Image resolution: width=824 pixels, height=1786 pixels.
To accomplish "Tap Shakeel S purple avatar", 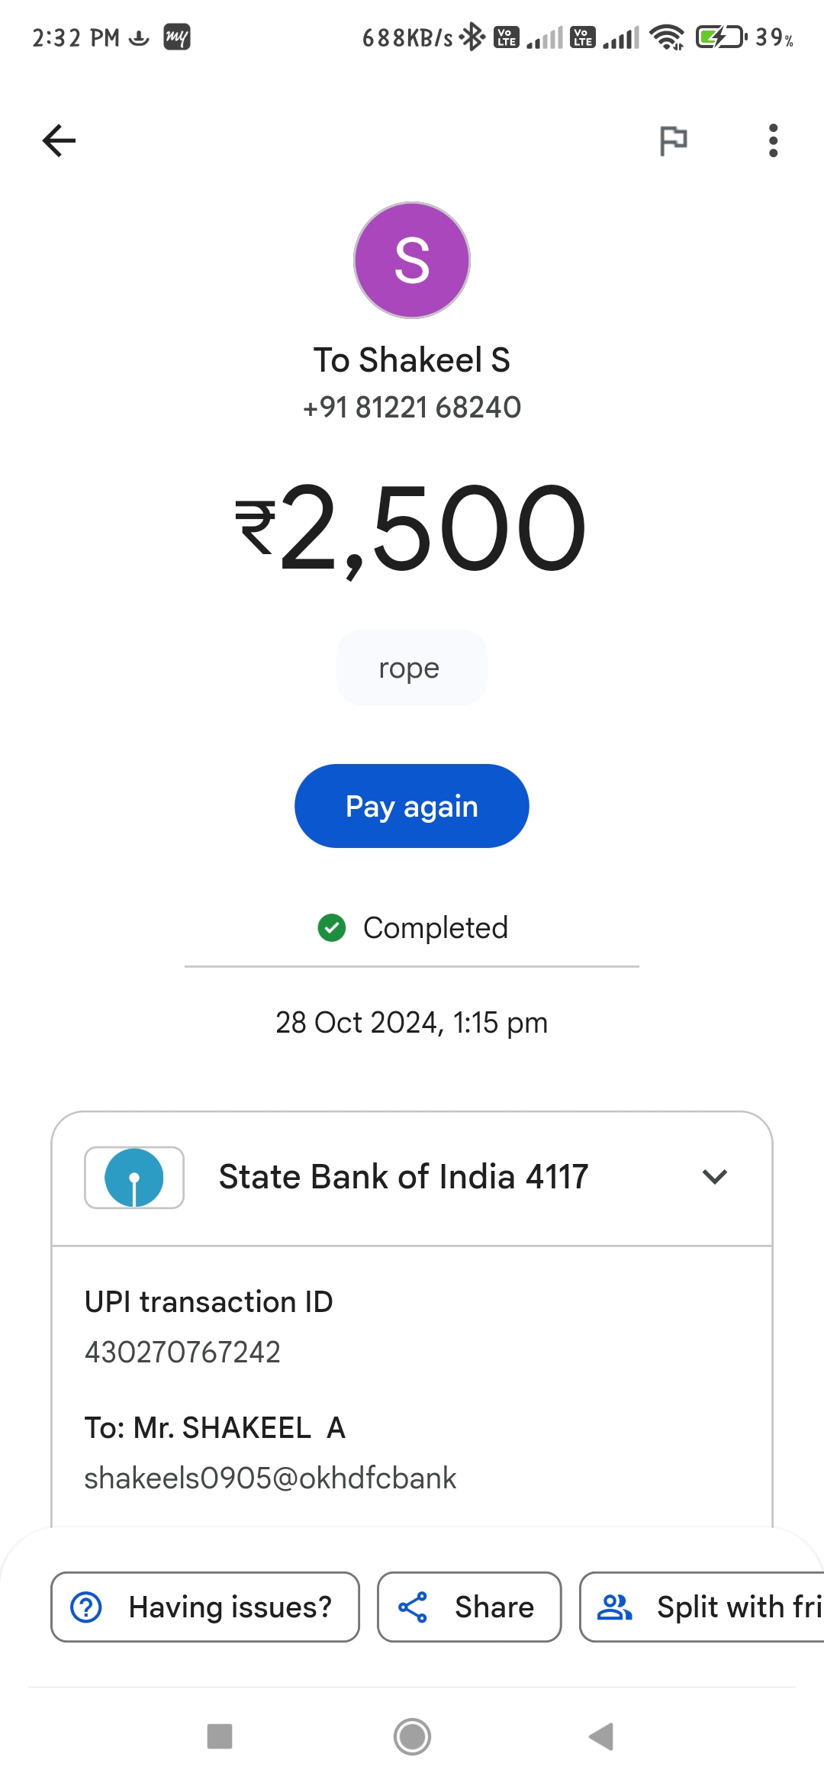I will click(x=412, y=260).
